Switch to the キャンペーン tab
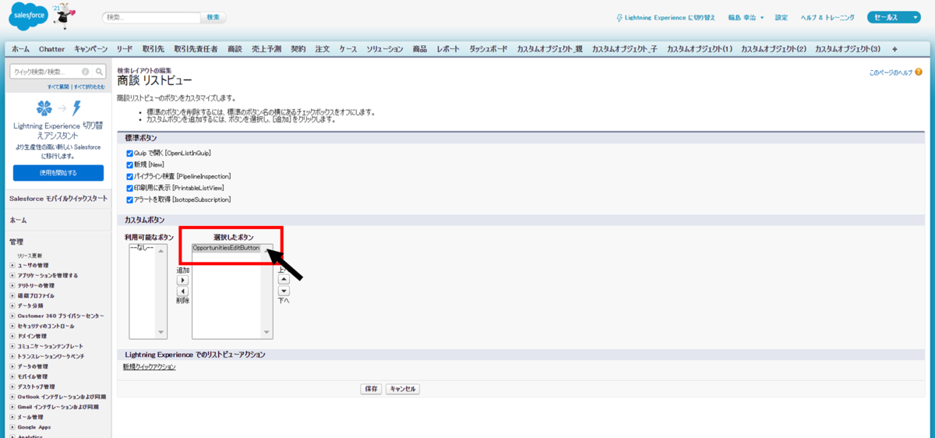Image resolution: width=935 pixels, height=438 pixels. (x=91, y=49)
